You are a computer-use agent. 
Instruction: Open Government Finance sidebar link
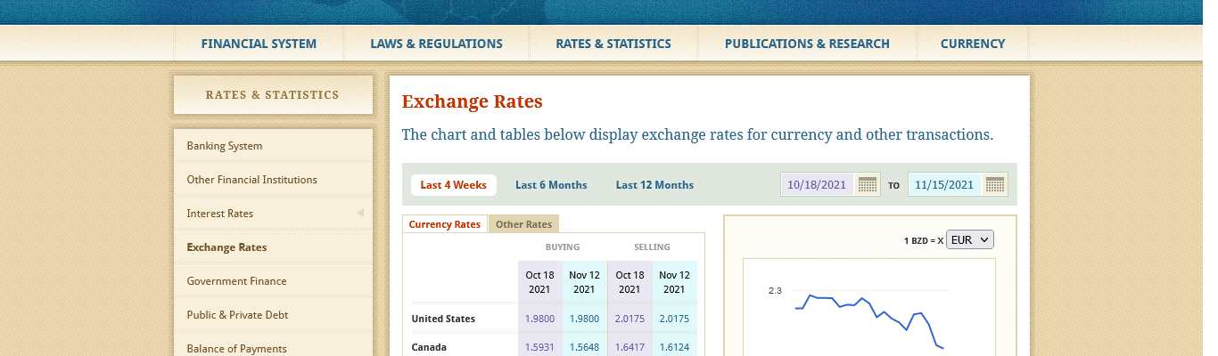click(236, 281)
